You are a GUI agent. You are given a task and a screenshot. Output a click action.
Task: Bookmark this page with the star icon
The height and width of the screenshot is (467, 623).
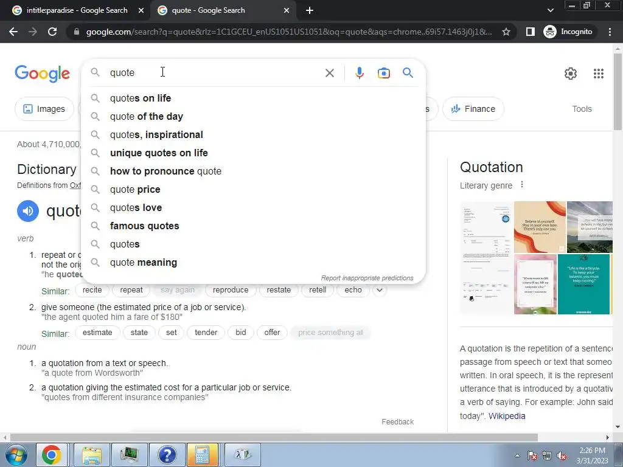pos(506,32)
